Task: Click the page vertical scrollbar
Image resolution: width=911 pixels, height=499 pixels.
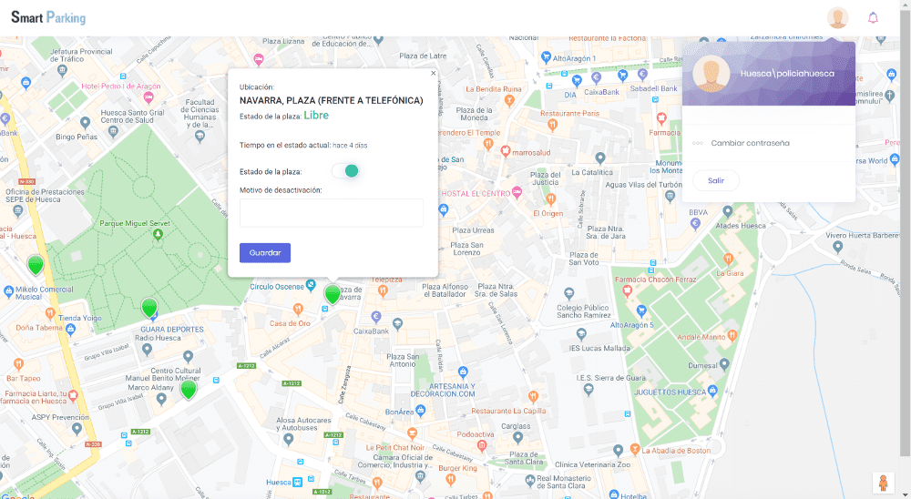Action: pyautogui.click(x=906, y=232)
